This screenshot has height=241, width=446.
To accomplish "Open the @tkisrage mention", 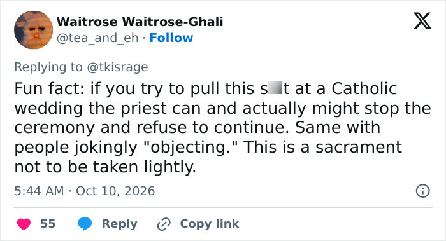I will [x=117, y=67].
